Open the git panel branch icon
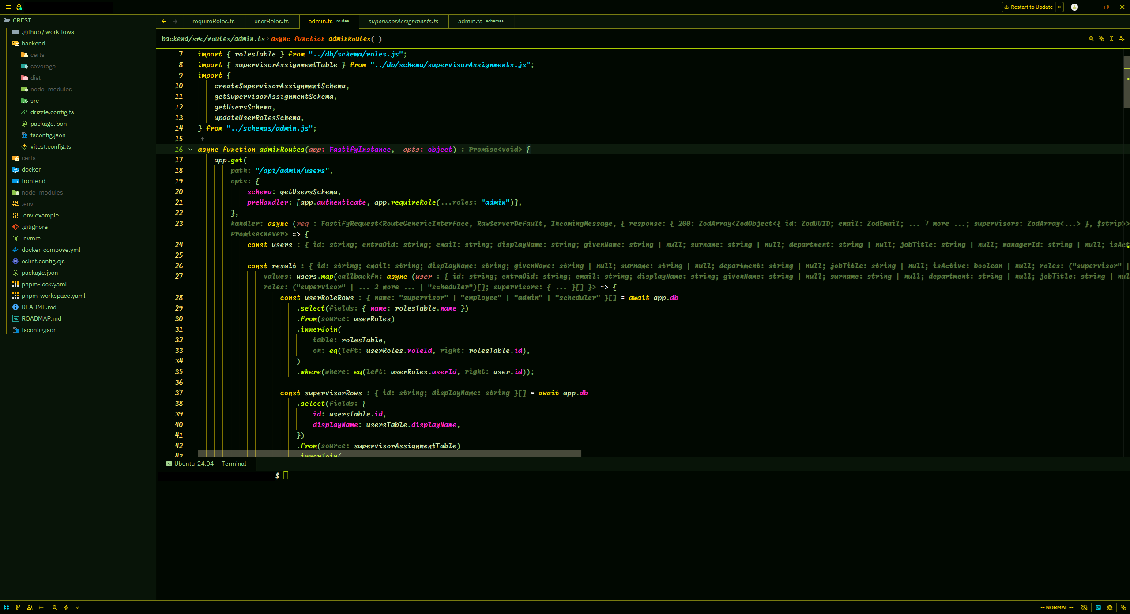The height and width of the screenshot is (614, 1130). coord(18,607)
